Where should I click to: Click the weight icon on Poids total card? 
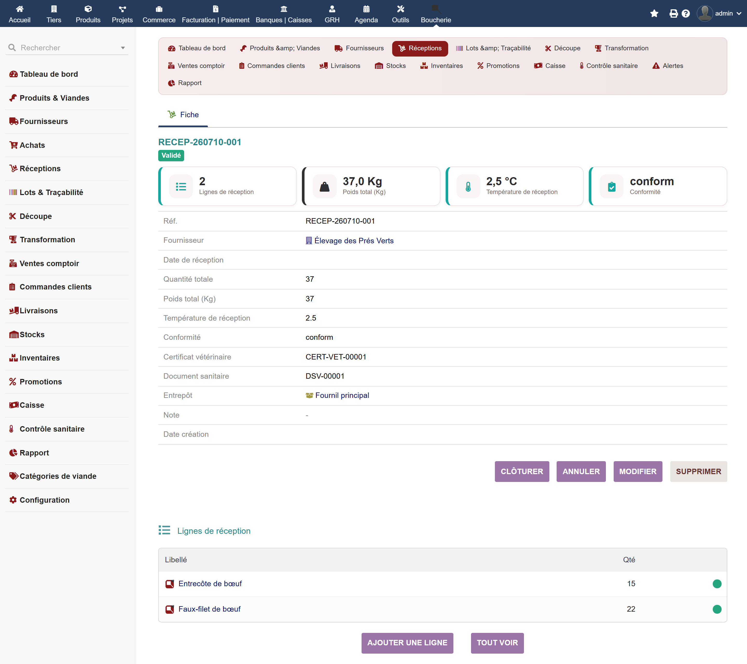324,186
